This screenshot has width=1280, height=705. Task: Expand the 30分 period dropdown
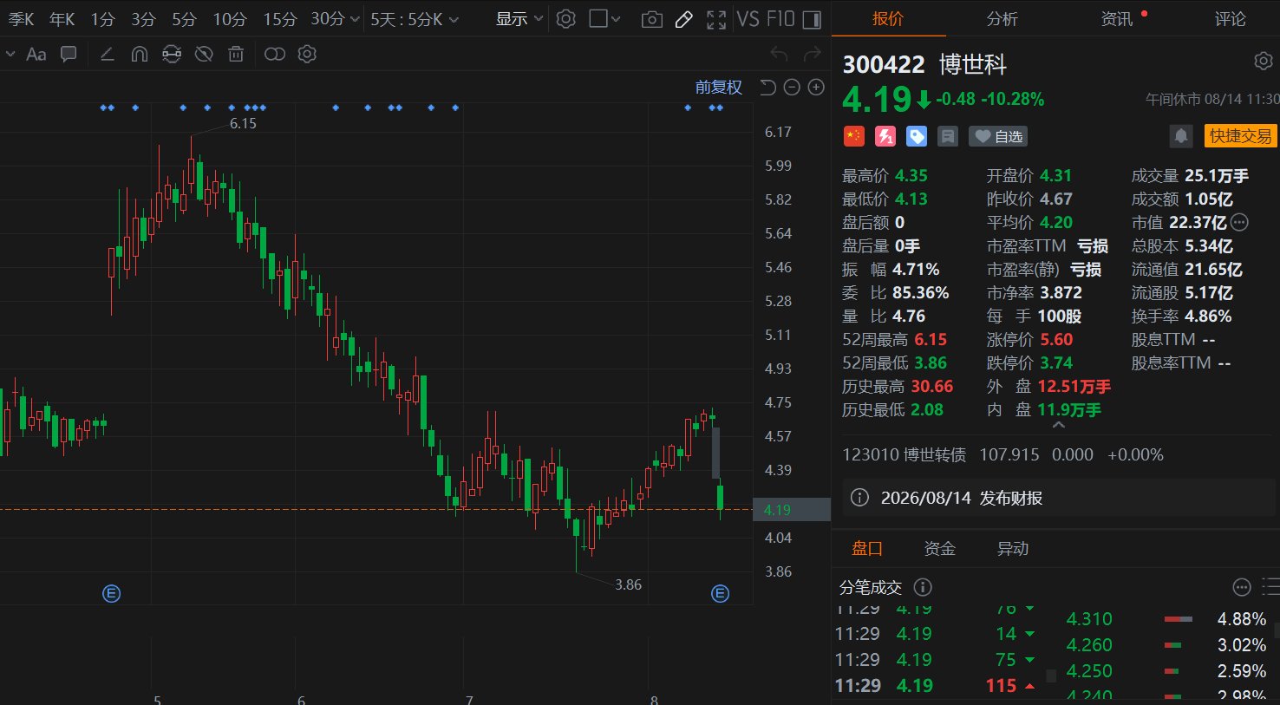[x=335, y=19]
